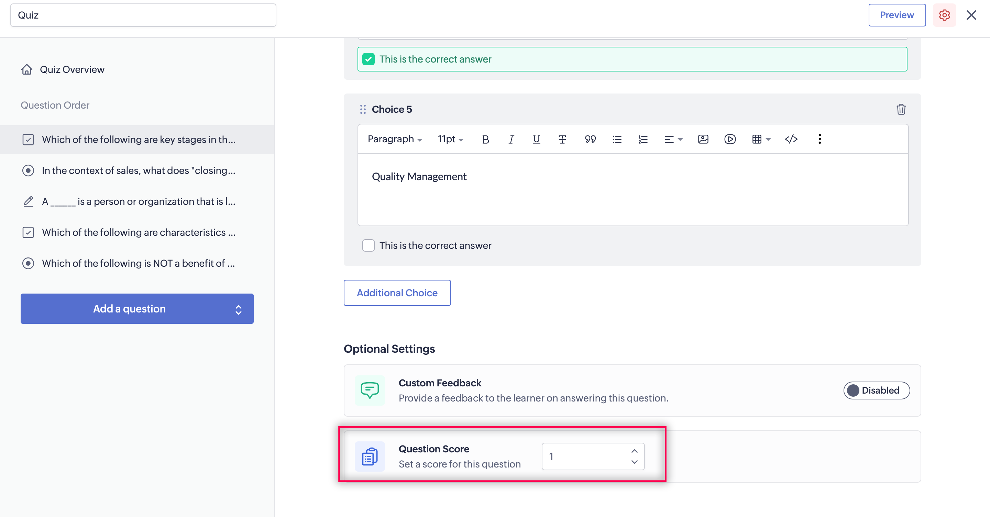Viewport: 990px width, 517px height.
Task: Open the code view editor icon
Action: (791, 139)
